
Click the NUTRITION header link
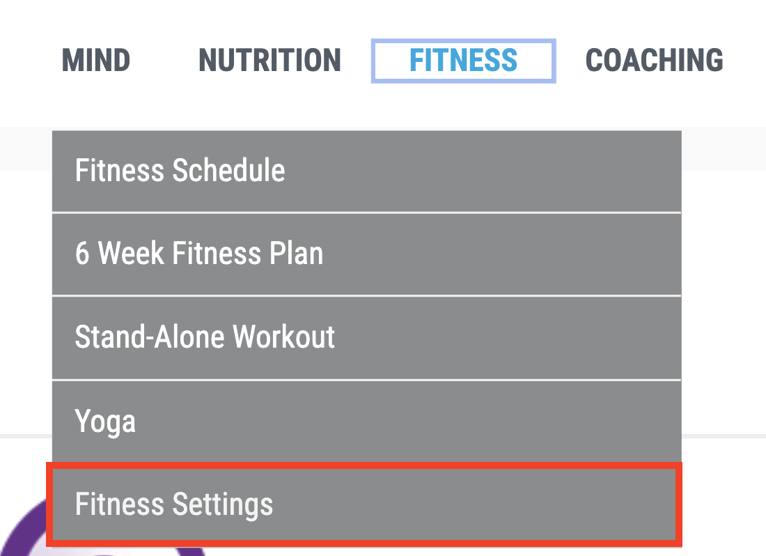click(269, 61)
